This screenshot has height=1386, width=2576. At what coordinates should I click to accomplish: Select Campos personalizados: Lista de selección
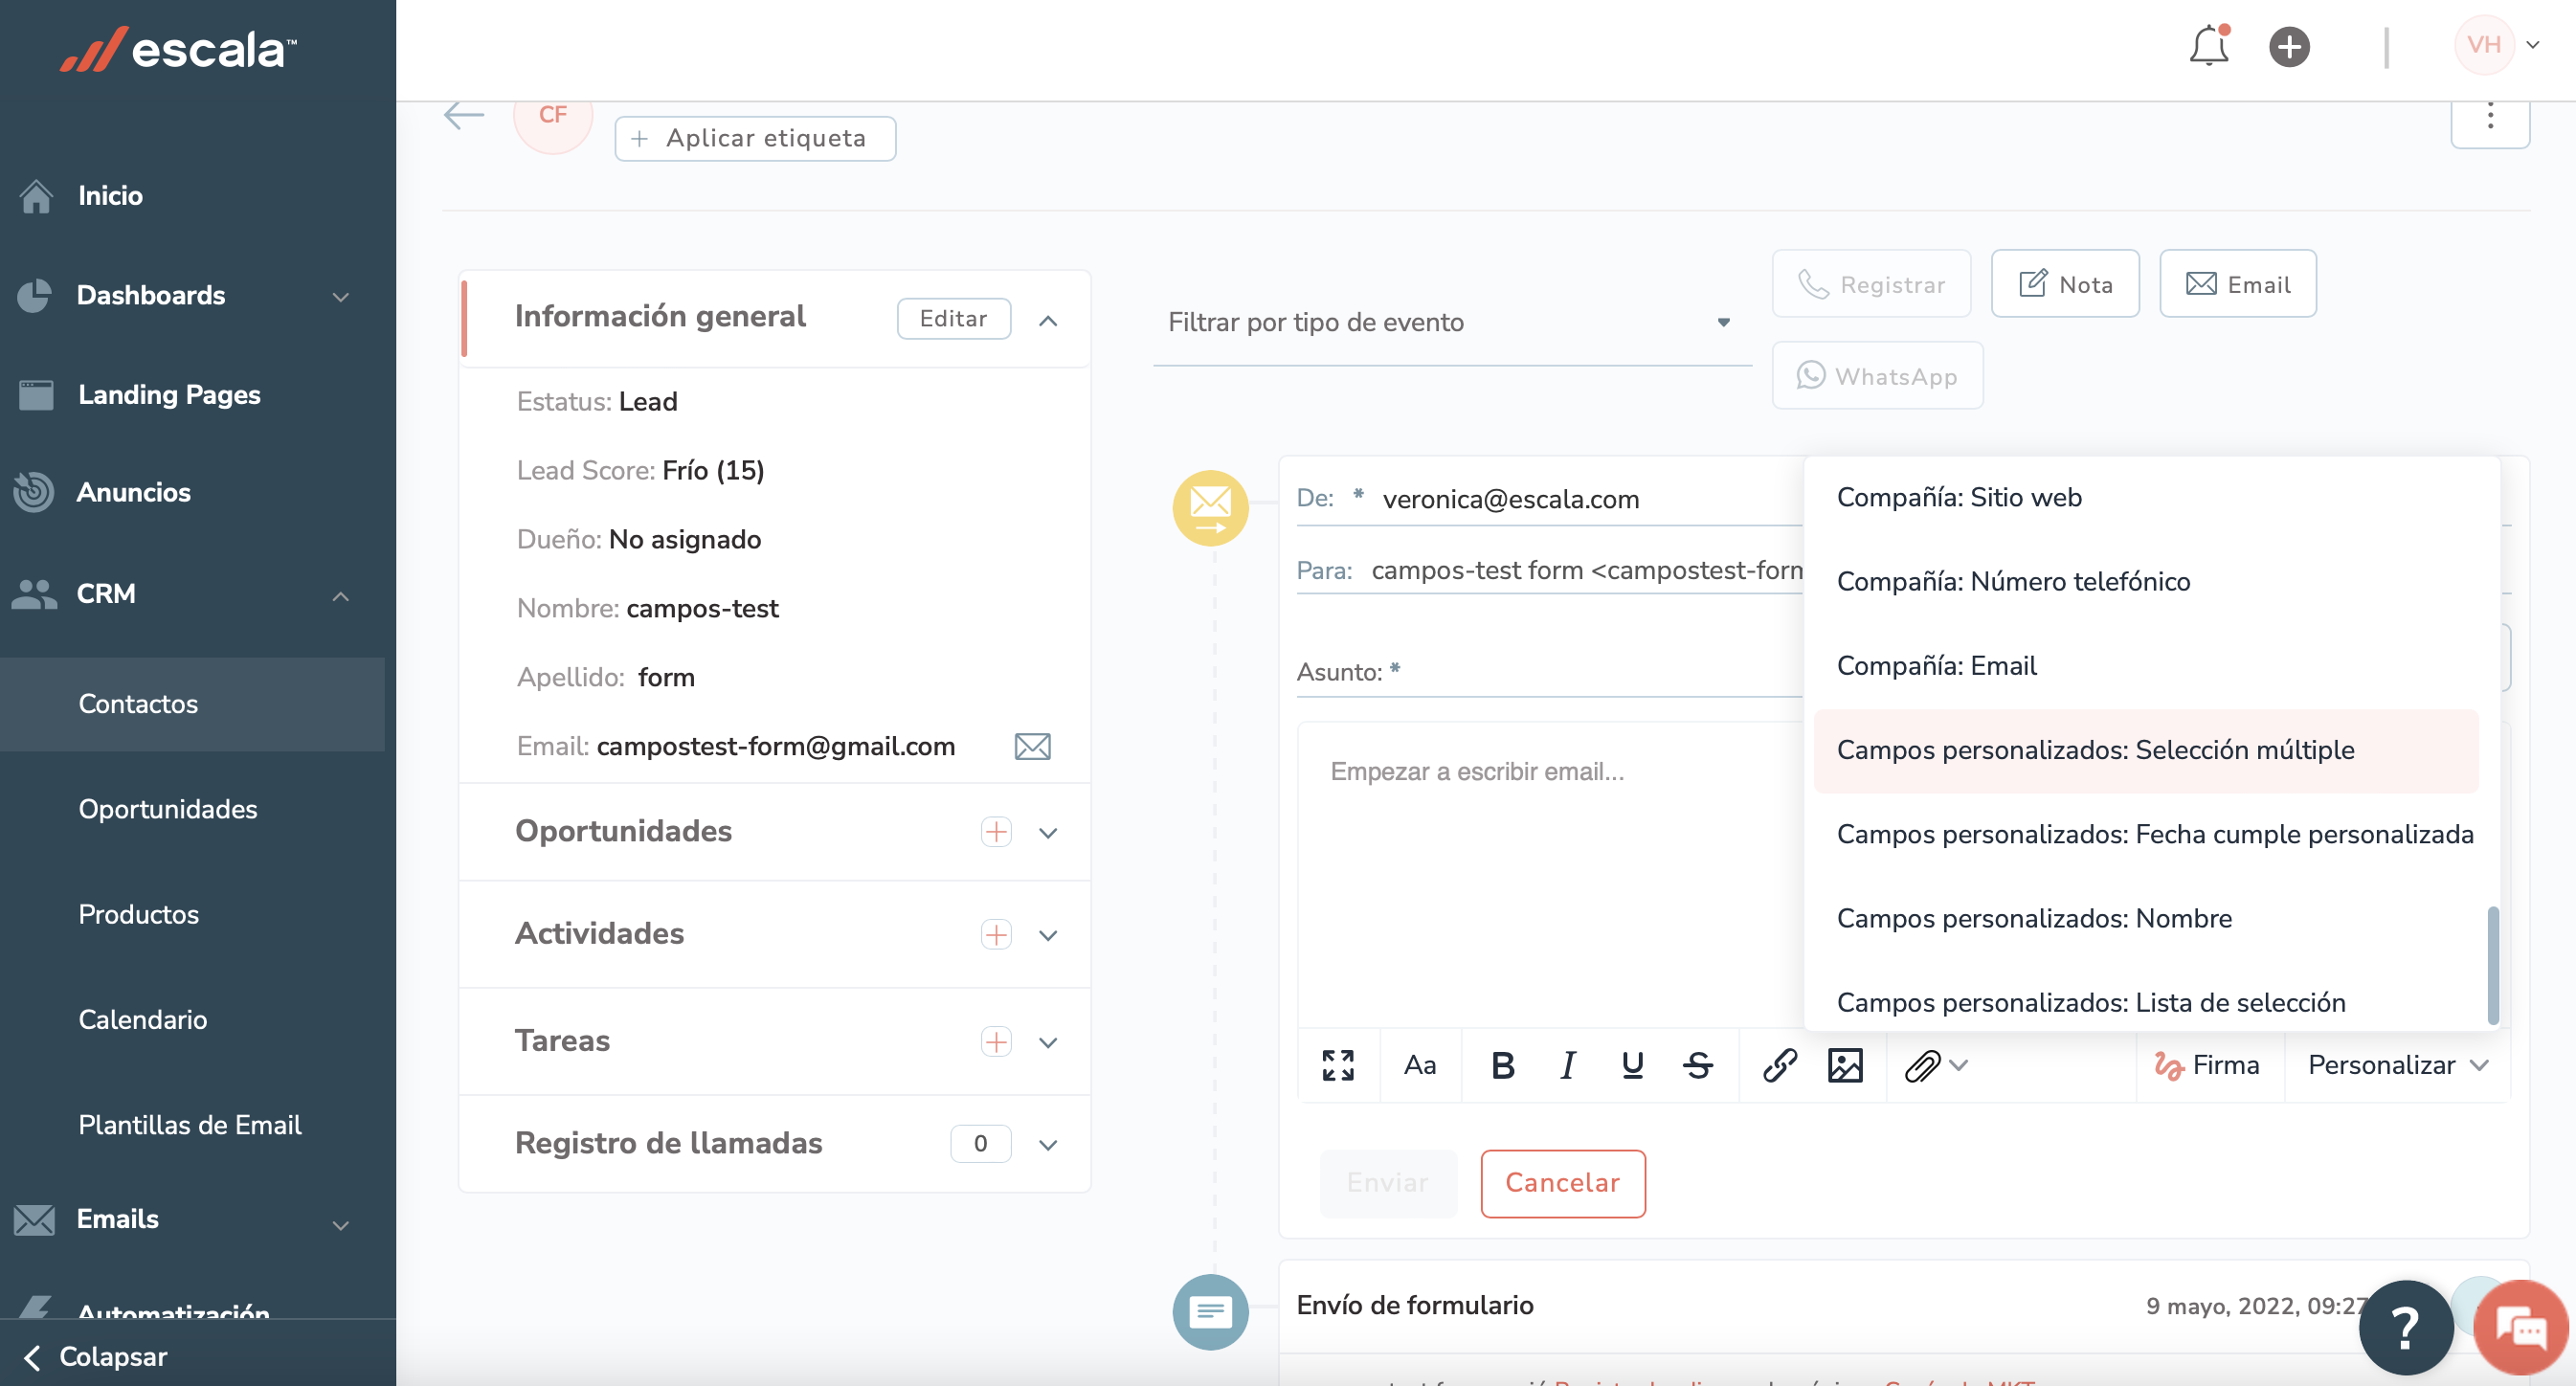click(x=2146, y=1002)
